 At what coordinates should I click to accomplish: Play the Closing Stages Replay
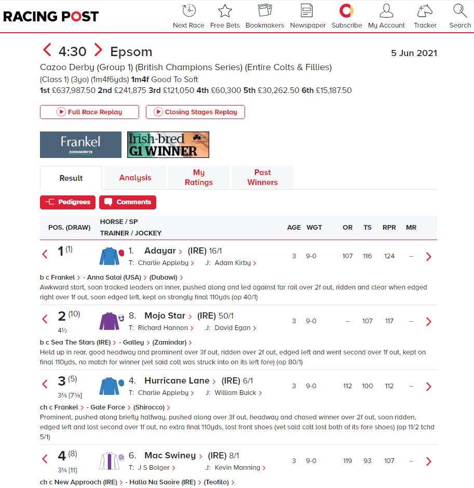click(196, 112)
